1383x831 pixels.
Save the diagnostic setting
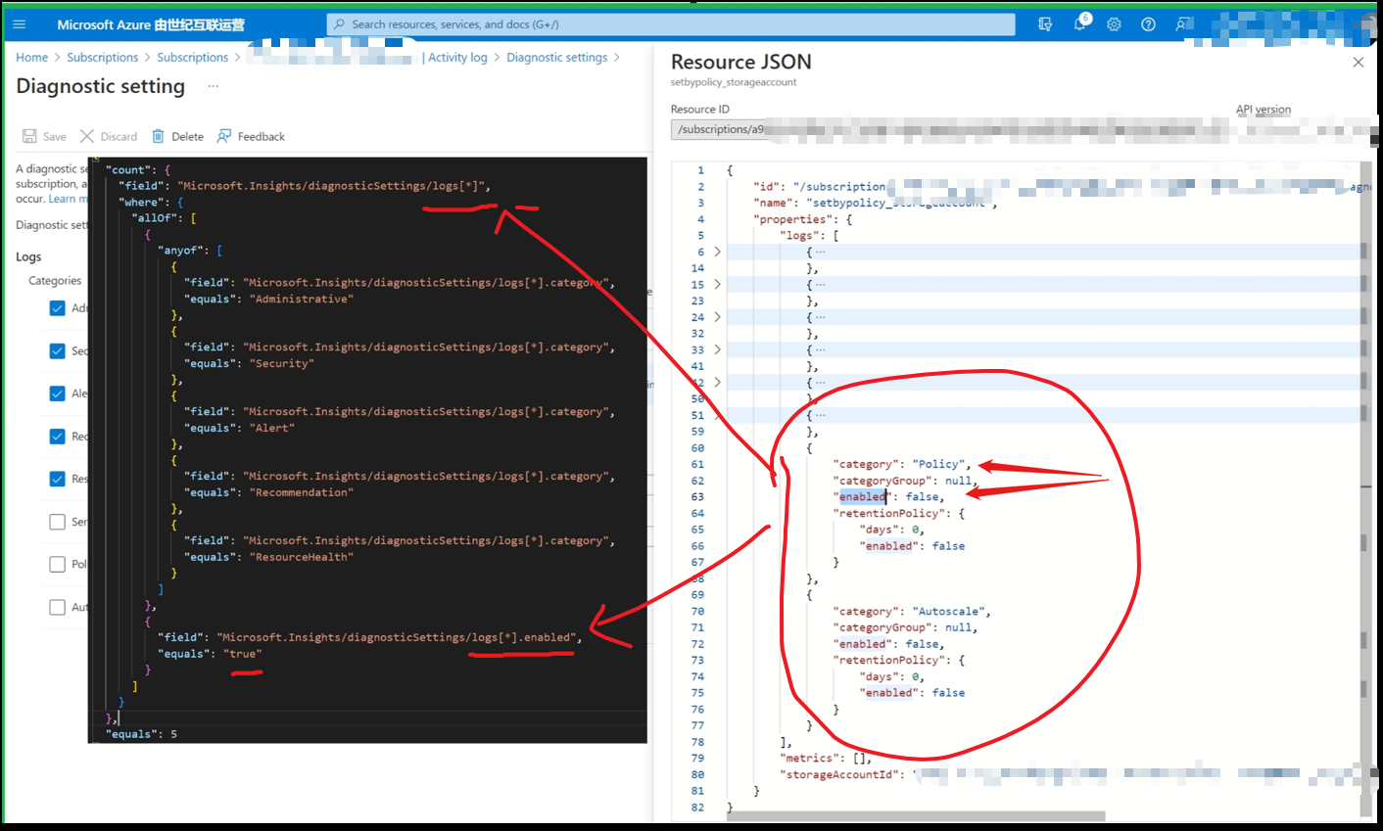click(x=44, y=136)
